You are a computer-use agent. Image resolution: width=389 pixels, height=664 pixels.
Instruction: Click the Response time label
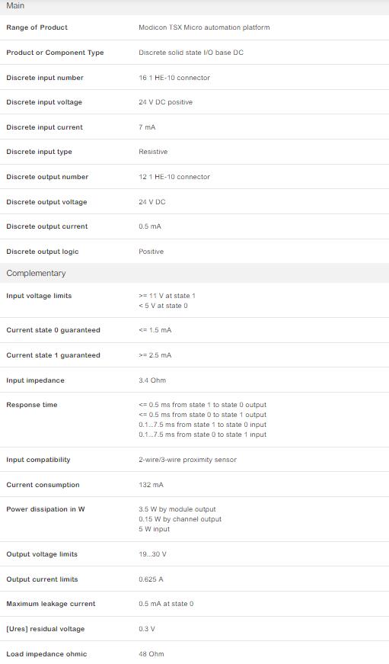pos(32,405)
